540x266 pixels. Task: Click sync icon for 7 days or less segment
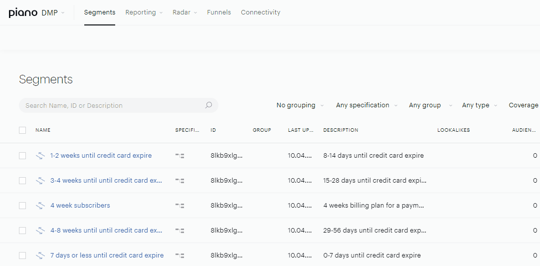coord(40,256)
